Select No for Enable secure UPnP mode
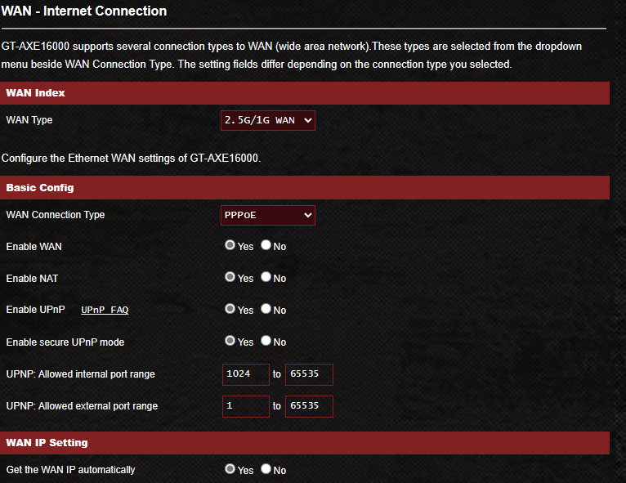 [266, 341]
